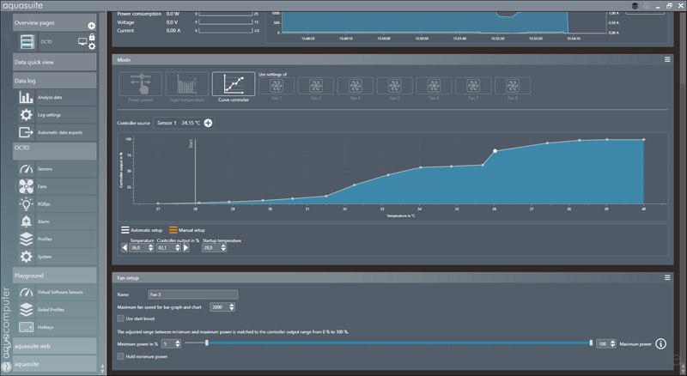The image size is (687, 376).
Task: Open the Analyze data menu item
Action: [48, 98]
